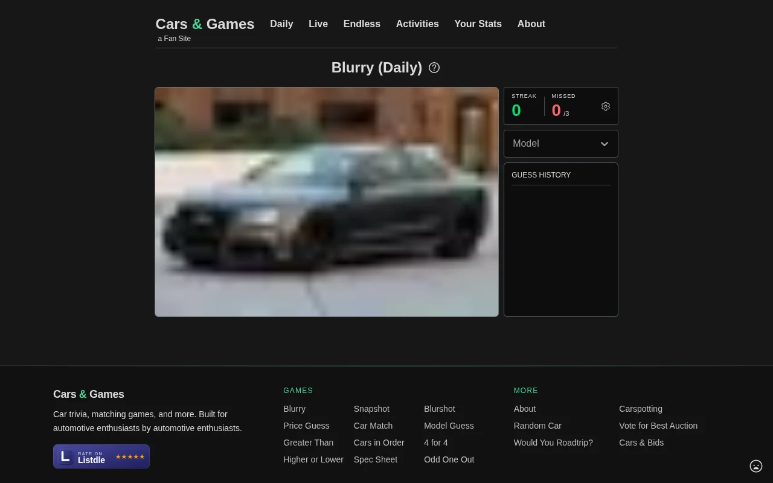Open the Odd One Out link
The width and height of the screenshot is (773, 483).
tap(449, 459)
